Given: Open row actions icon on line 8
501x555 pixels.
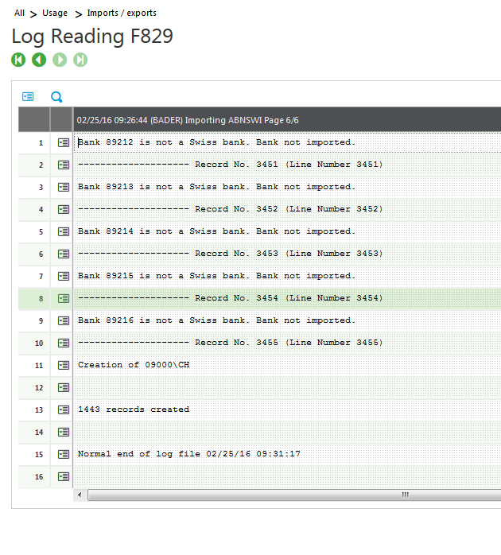Looking at the screenshot, I should click(x=64, y=298).
